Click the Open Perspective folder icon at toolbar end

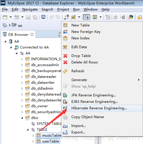click(140, 17)
